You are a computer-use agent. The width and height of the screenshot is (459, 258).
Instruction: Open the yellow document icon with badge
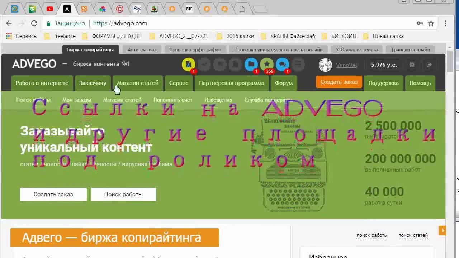point(189,64)
